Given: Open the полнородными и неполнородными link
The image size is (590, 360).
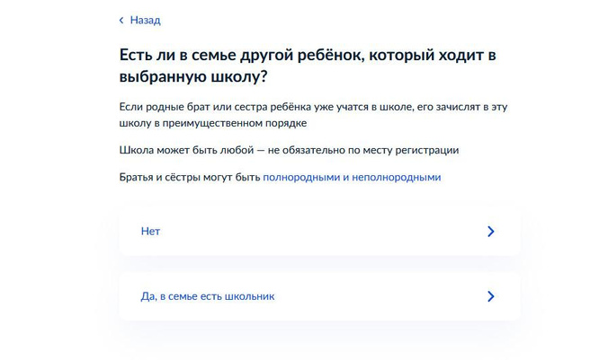Looking at the screenshot, I should 351,178.
